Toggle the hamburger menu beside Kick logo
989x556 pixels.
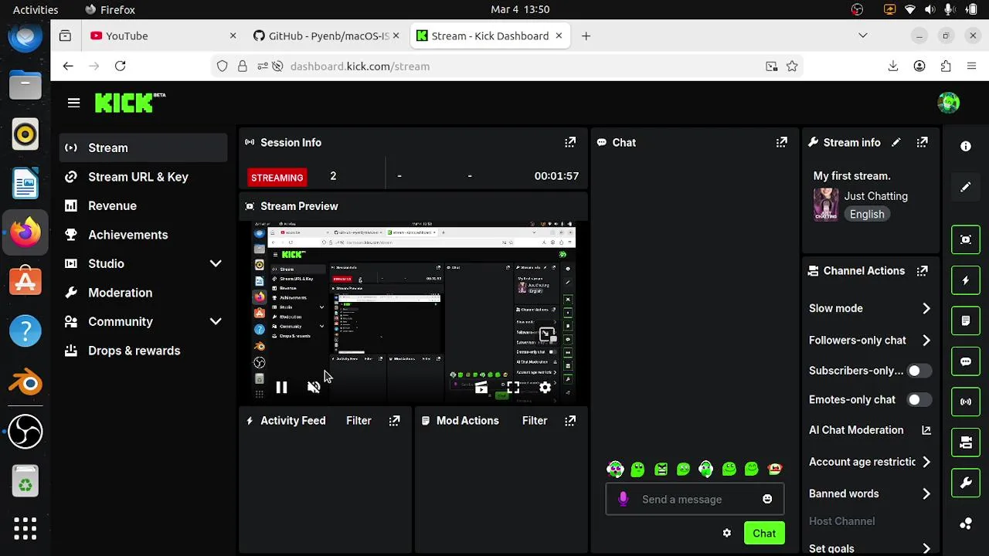coord(73,103)
